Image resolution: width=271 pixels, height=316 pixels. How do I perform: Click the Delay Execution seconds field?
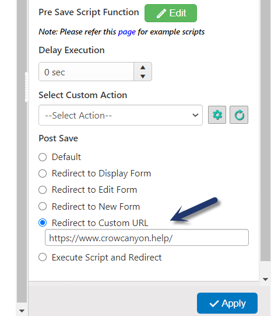86,72
